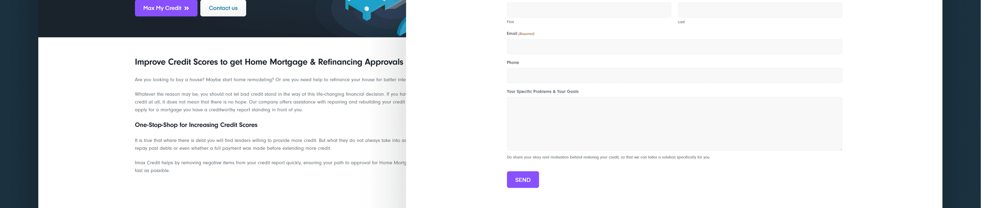This screenshot has width=981, height=208.
Task: Submit the form with the SEND button
Action: pos(523,179)
